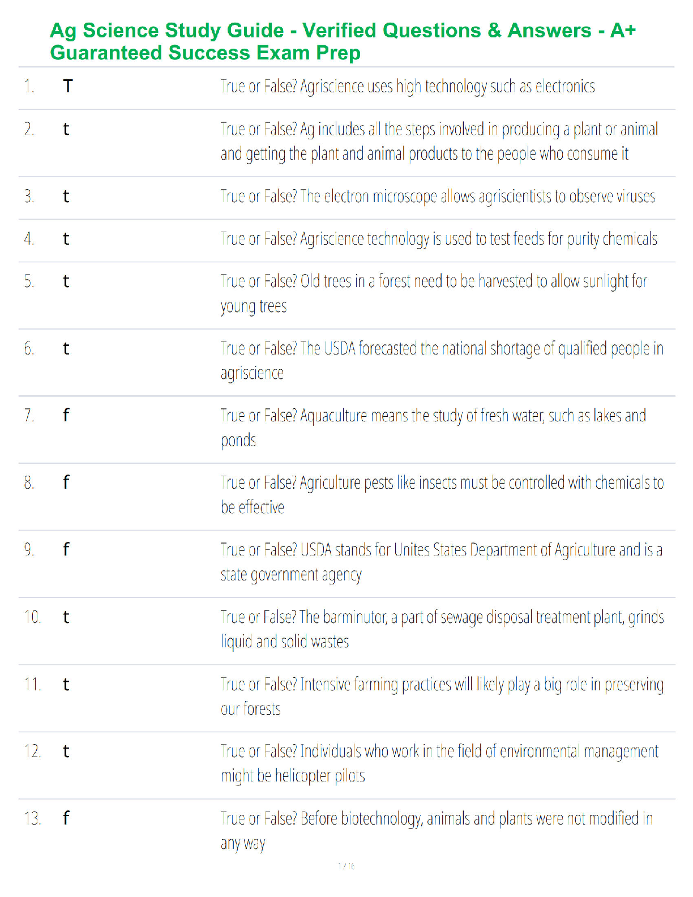Select the intensive farming practices question
Screen dimensions: 693x897
[x=442, y=697]
